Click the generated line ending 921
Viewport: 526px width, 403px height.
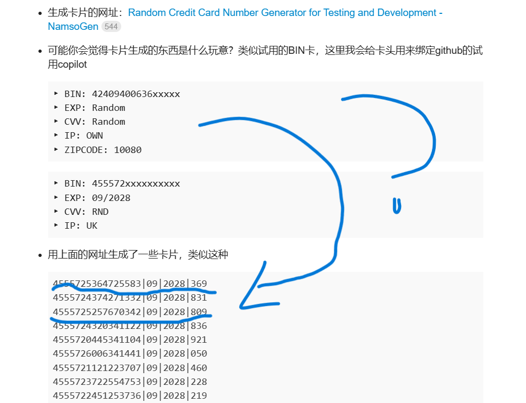click(130, 340)
